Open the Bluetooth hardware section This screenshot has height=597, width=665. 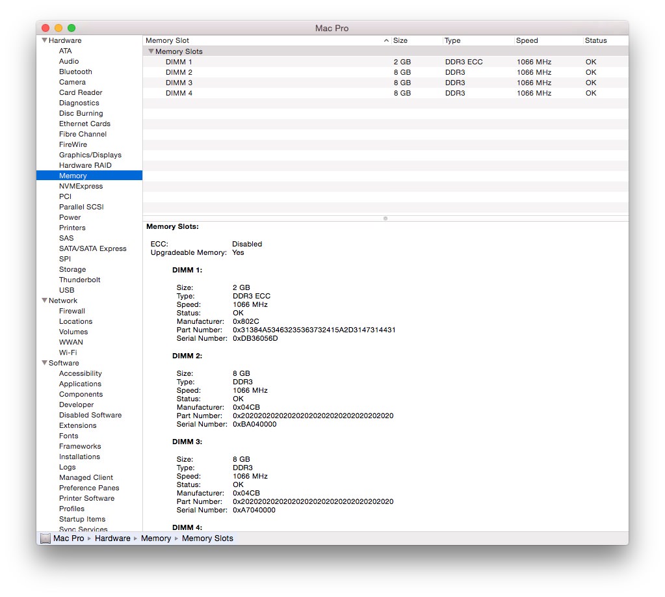tap(75, 72)
